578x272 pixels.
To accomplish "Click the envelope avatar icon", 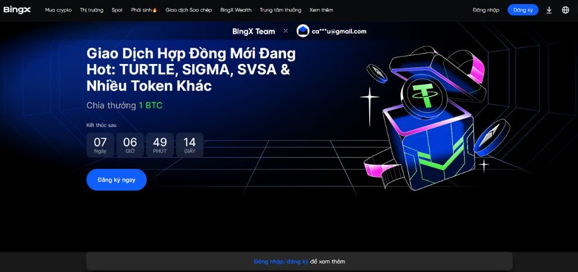I will pos(303,31).
